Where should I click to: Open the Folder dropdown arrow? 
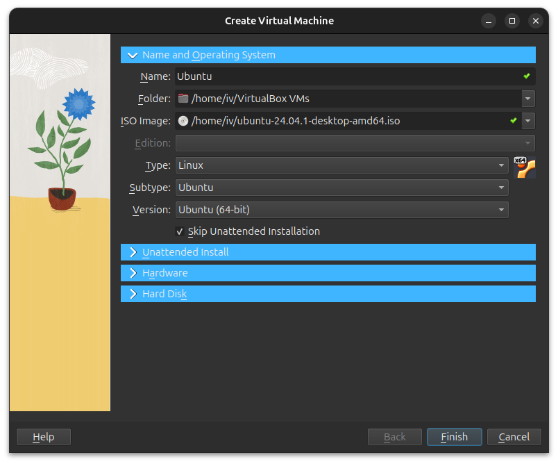[x=528, y=99]
